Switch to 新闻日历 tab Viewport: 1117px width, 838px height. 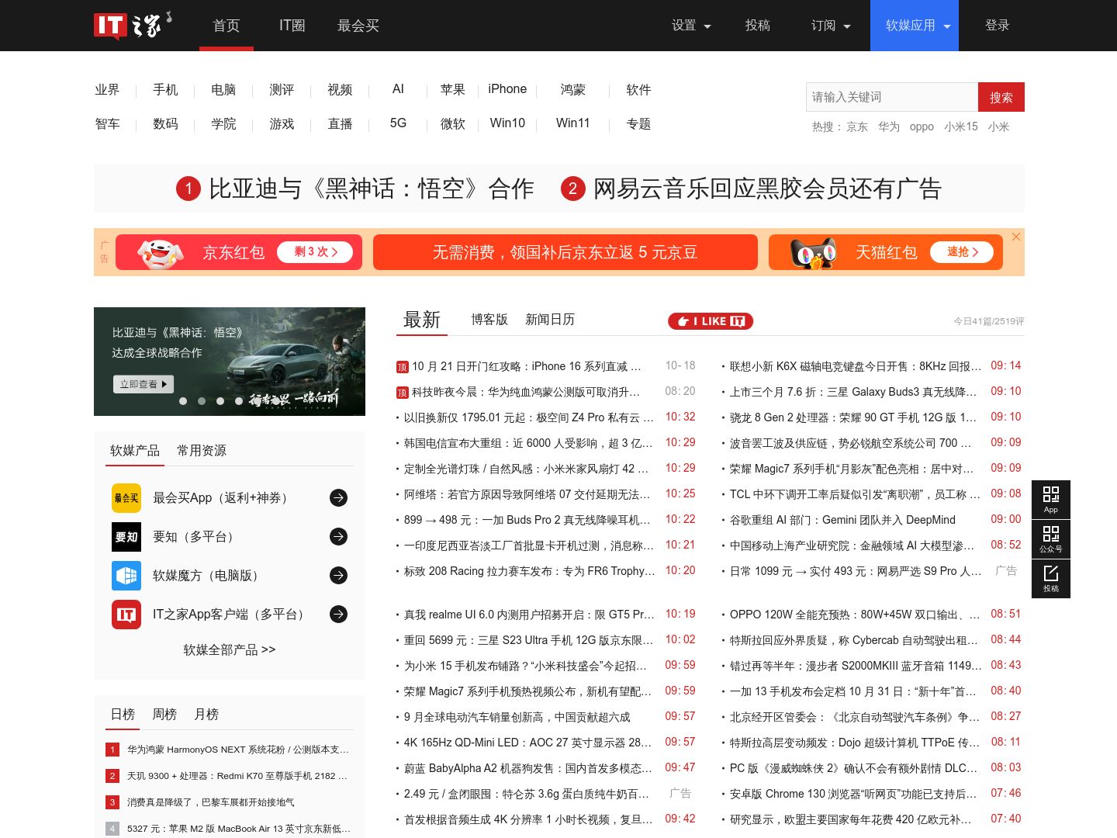pos(550,320)
